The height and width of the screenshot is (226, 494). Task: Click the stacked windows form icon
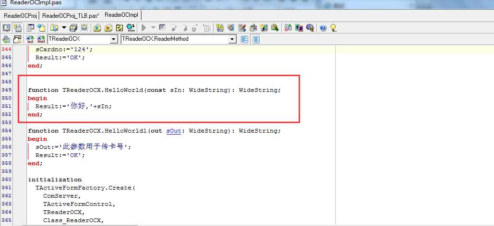tap(31, 28)
